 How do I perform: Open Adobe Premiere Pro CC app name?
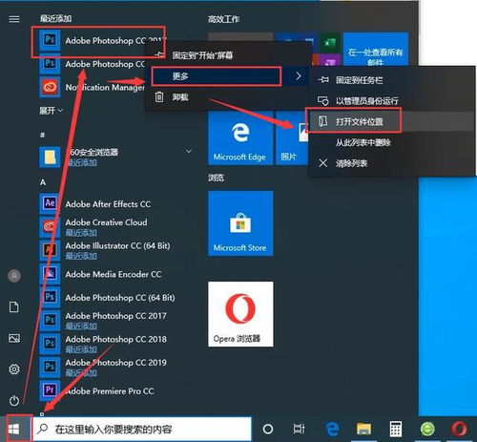[x=110, y=390]
